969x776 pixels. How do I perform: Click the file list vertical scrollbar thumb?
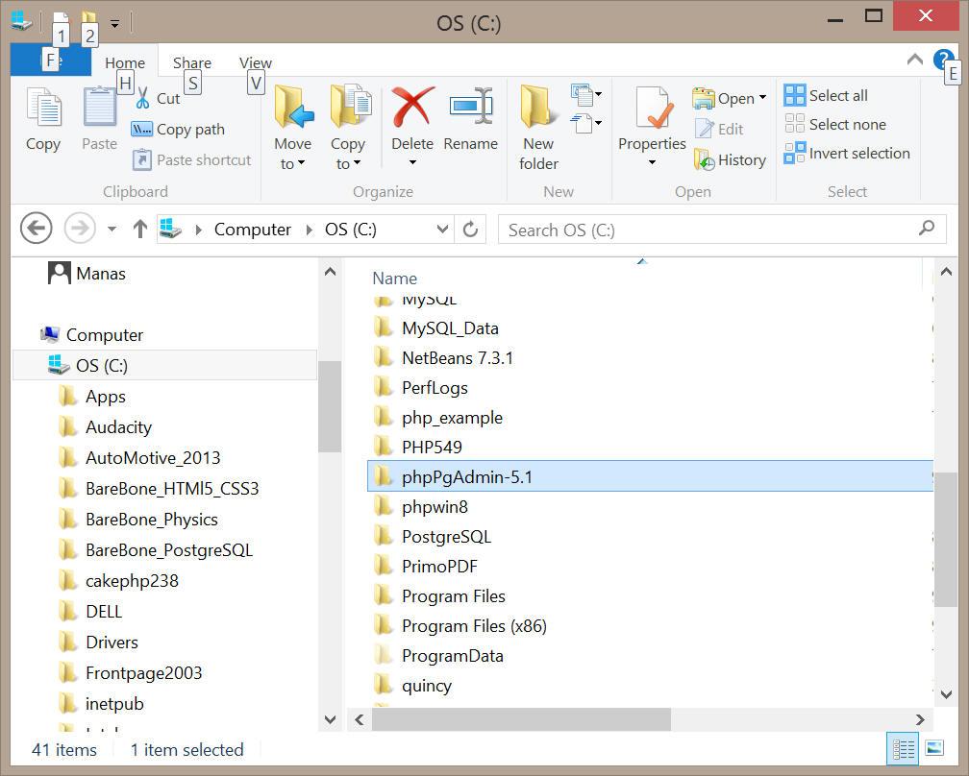tap(946, 540)
